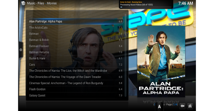Click the movie list vertical scrollbar
This screenshot has height=111, width=214.
pyautogui.click(x=125, y=55)
